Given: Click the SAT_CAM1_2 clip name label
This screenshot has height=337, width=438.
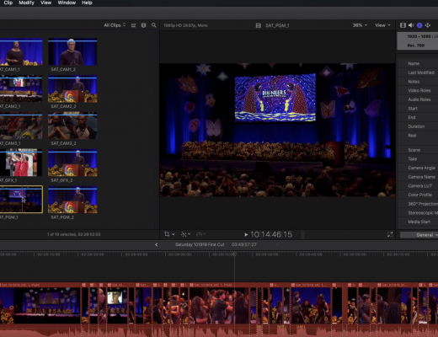Looking at the screenshot, I should [63, 69].
